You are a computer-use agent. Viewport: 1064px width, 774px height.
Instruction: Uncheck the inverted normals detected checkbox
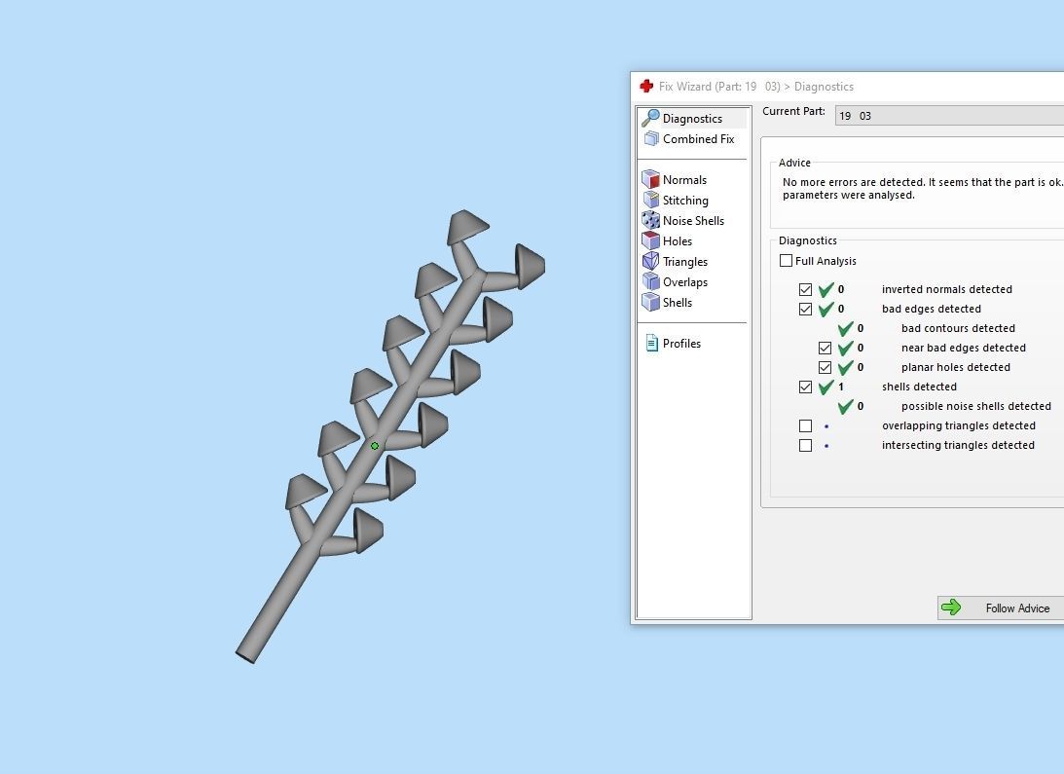805,289
